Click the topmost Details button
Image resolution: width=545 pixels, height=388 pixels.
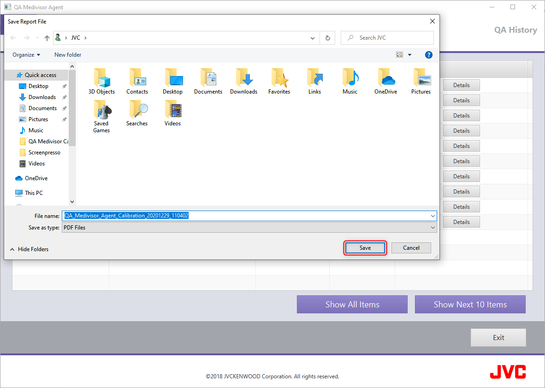pyautogui.click(x=461, y=85)
